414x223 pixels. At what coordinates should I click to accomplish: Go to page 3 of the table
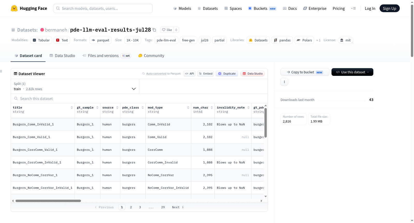point(140,207)
